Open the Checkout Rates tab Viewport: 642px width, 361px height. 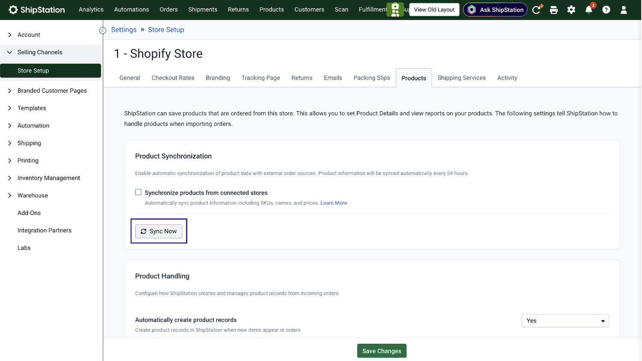pos(173,78)
